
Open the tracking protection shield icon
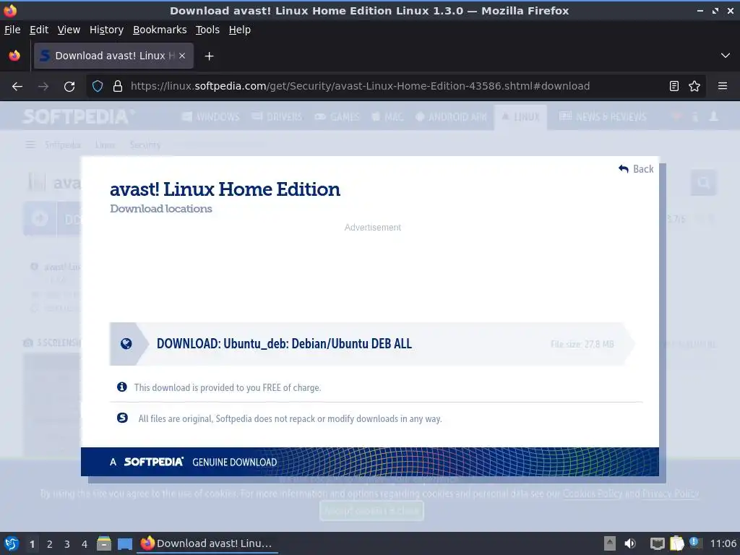[x=98, y=86]
